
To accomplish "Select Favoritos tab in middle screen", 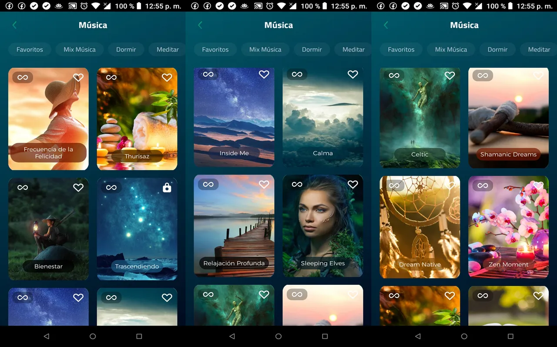I will (x=215, y=50).
